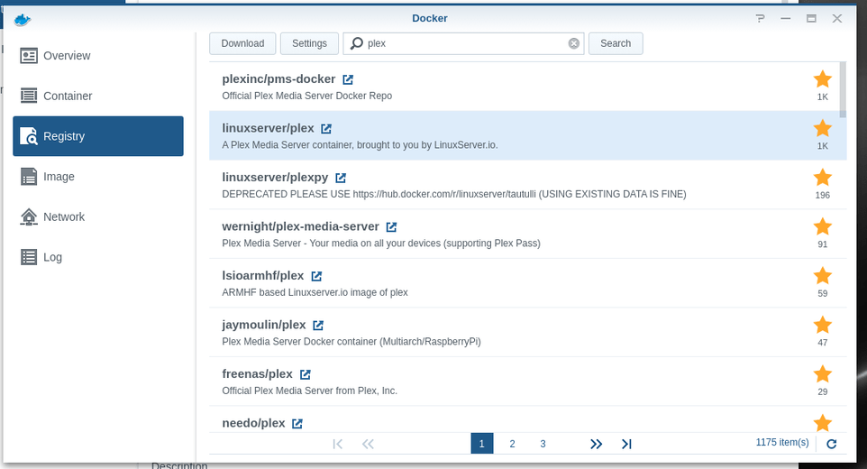Click the star icon for plexinc/pms-docker
867x469 pixels.
[x=823, y=79]
